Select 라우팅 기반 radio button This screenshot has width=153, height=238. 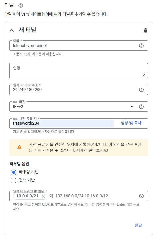click(x=14, y=172)
